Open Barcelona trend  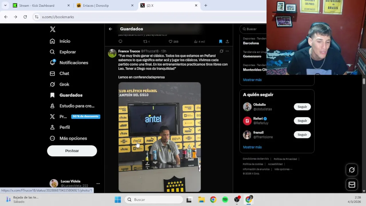tap(251, 43)
